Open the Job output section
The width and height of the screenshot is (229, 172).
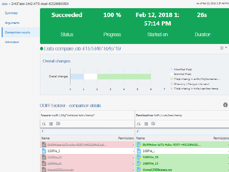pyautogui.click(x=12, y=42)
